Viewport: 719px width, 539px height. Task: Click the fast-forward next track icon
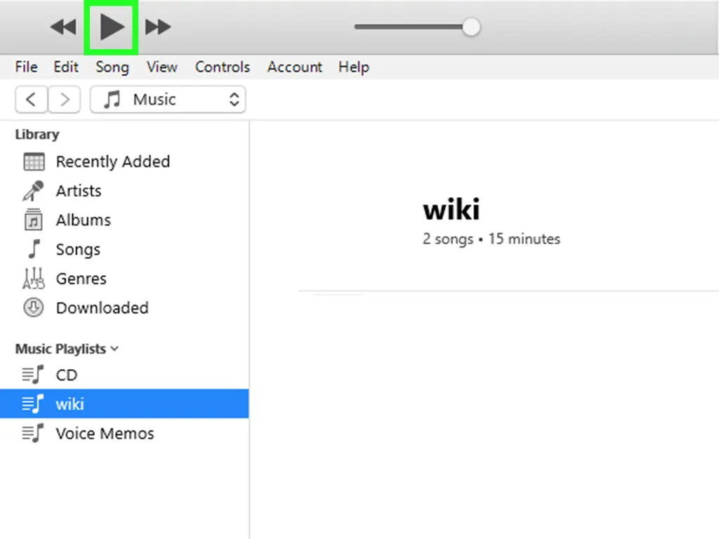click(x=158, y=27)
